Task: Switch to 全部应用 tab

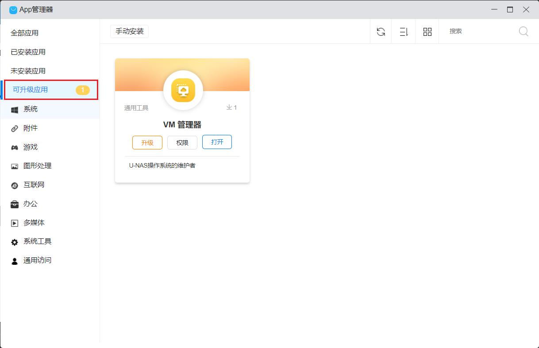Action: (25, 33)
